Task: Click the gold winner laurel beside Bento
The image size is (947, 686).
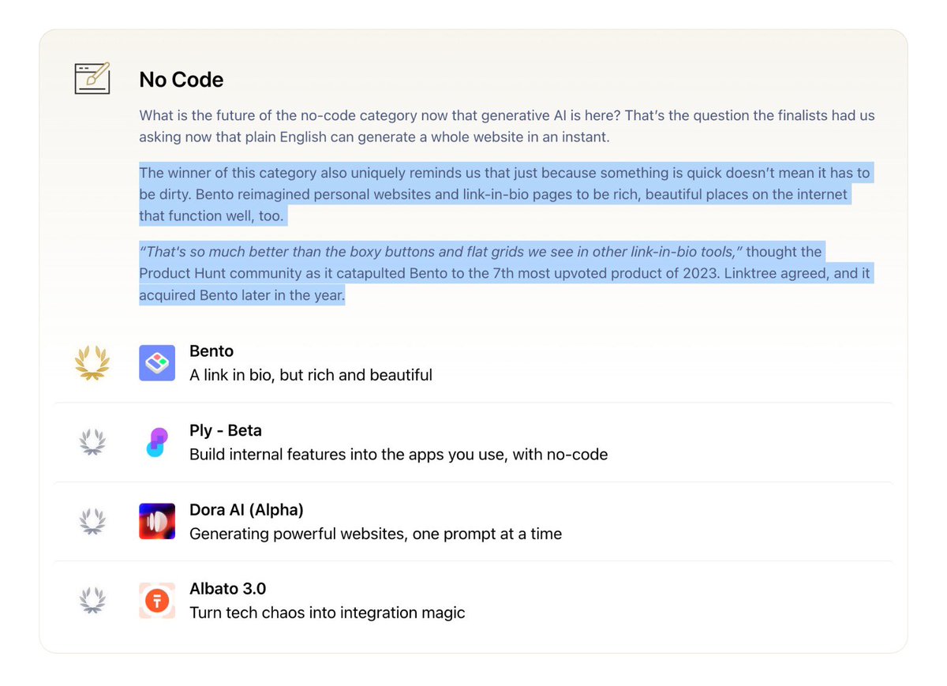Action: tap(92, 363)
